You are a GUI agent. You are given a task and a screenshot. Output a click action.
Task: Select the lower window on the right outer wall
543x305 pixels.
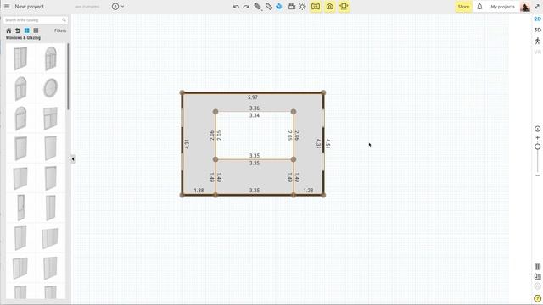[x=323, y=161]
